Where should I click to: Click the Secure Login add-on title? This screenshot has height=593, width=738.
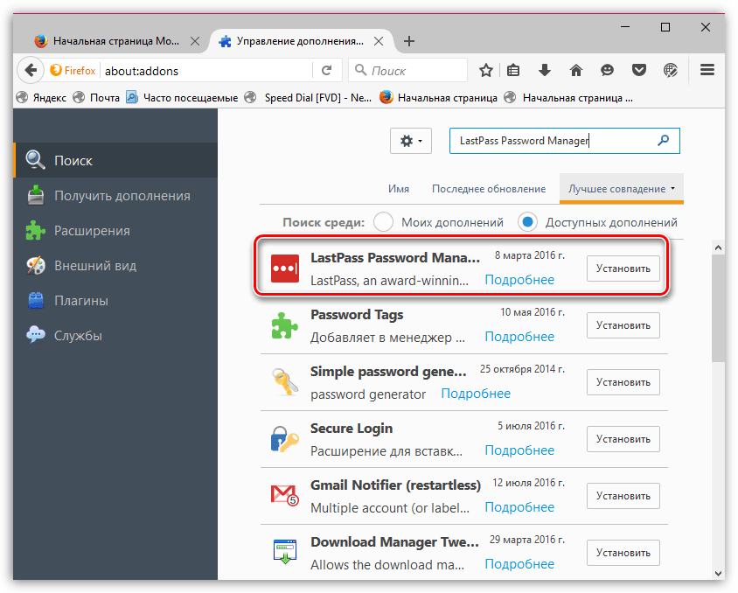coord(352,429)
